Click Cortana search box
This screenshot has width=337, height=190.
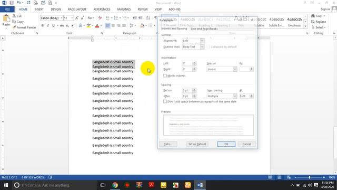coord(54,185)
